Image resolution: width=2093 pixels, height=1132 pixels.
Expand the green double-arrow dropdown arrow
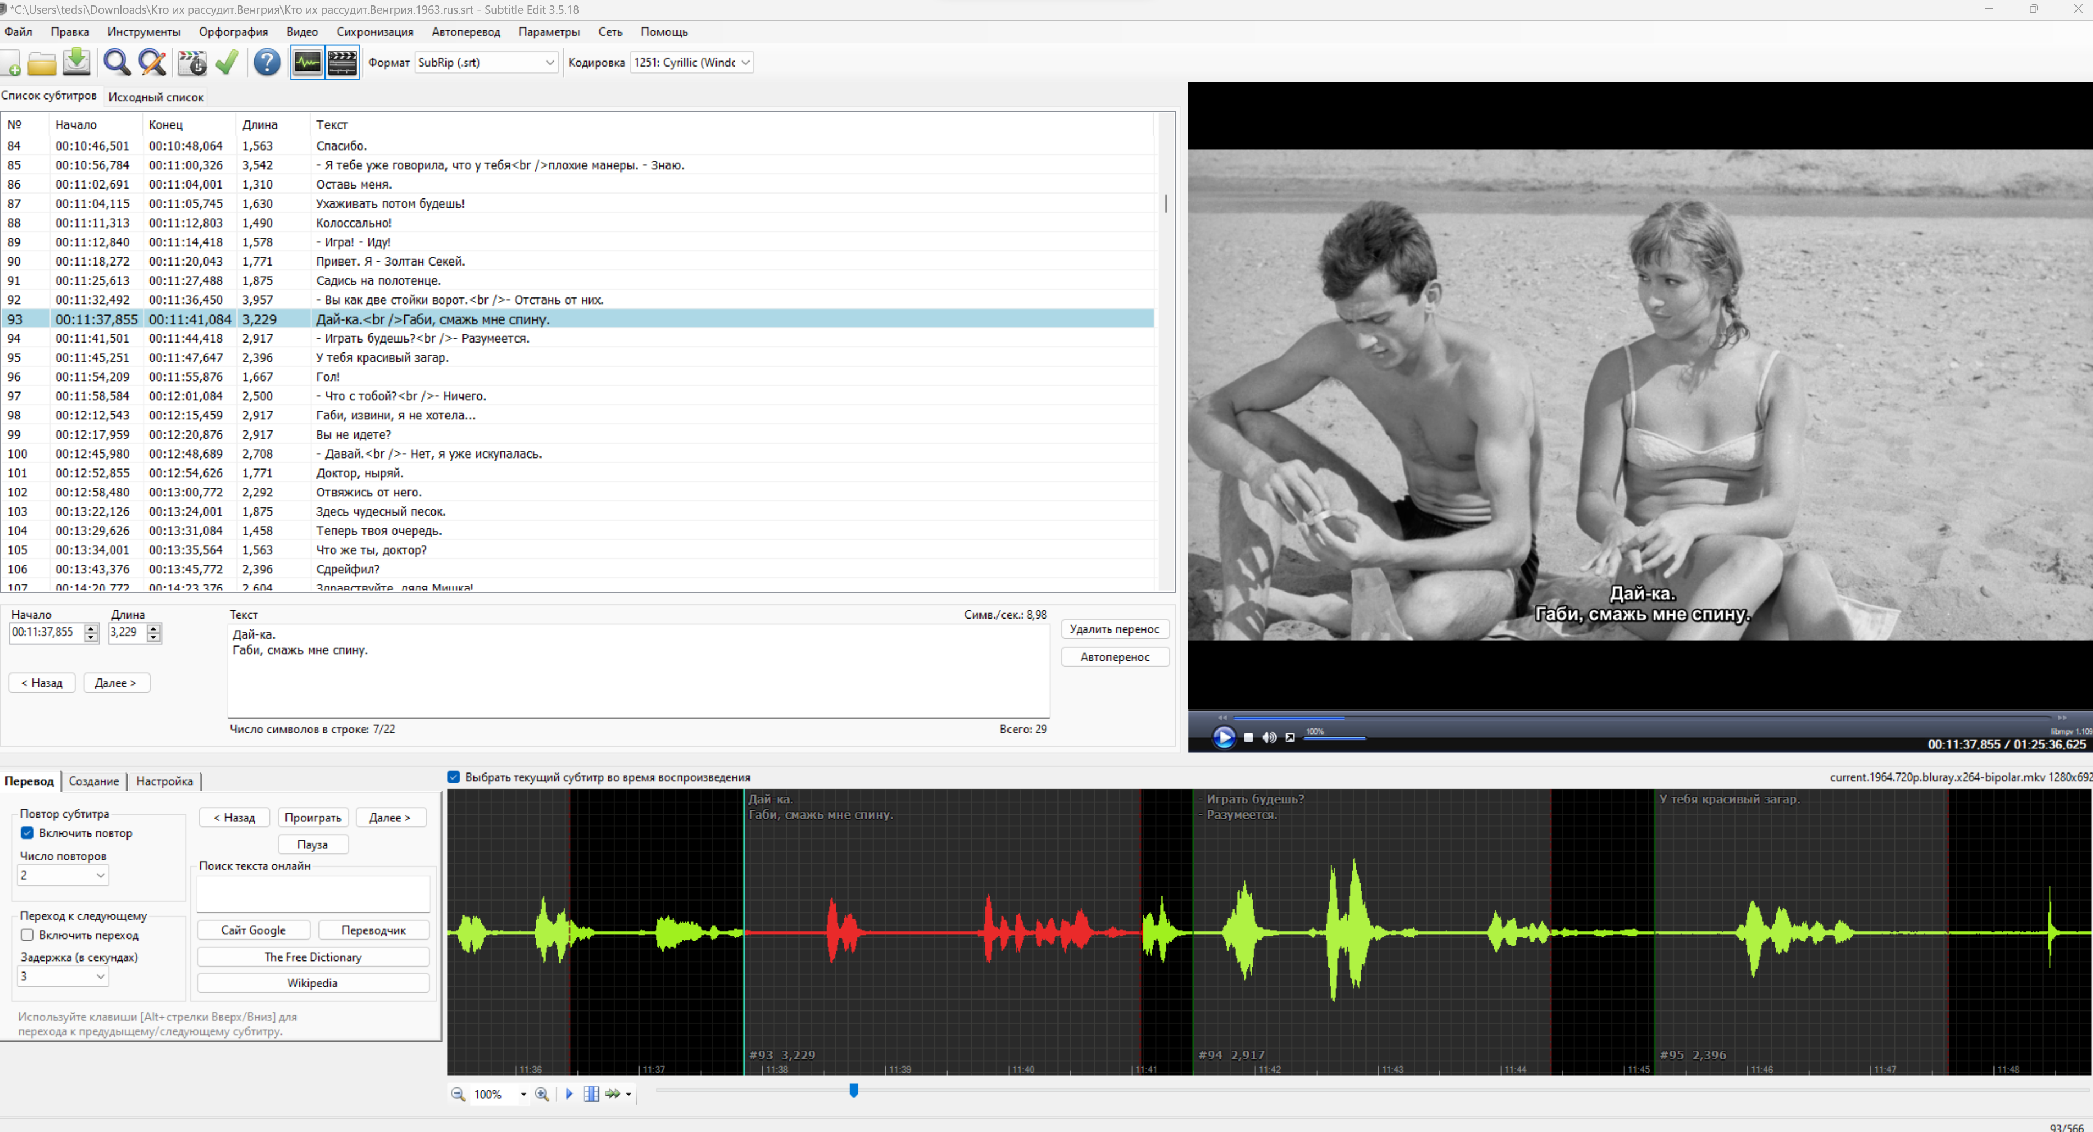pos(629,1095)
